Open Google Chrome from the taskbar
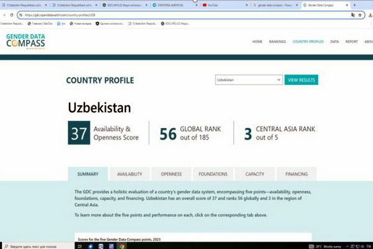Viewport: 373px width, 249px height. tap(122, 246)
